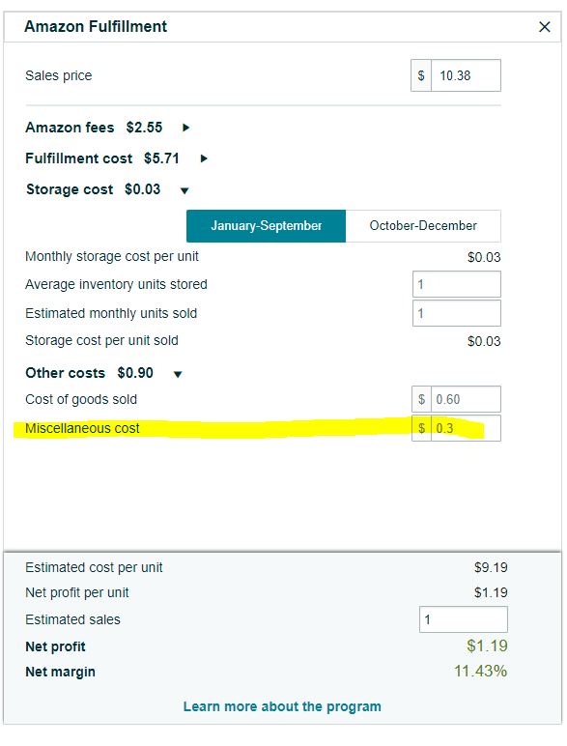Collapse the Storage cost section arrow
The height and width of the screenshot is (746, 567).
(184, 190)
